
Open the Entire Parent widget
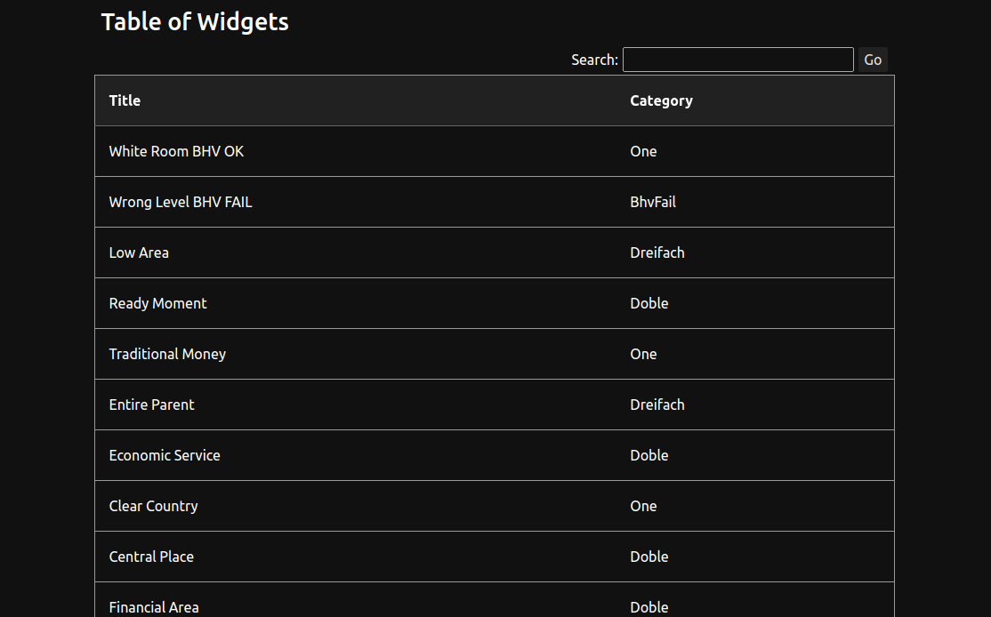151,405
